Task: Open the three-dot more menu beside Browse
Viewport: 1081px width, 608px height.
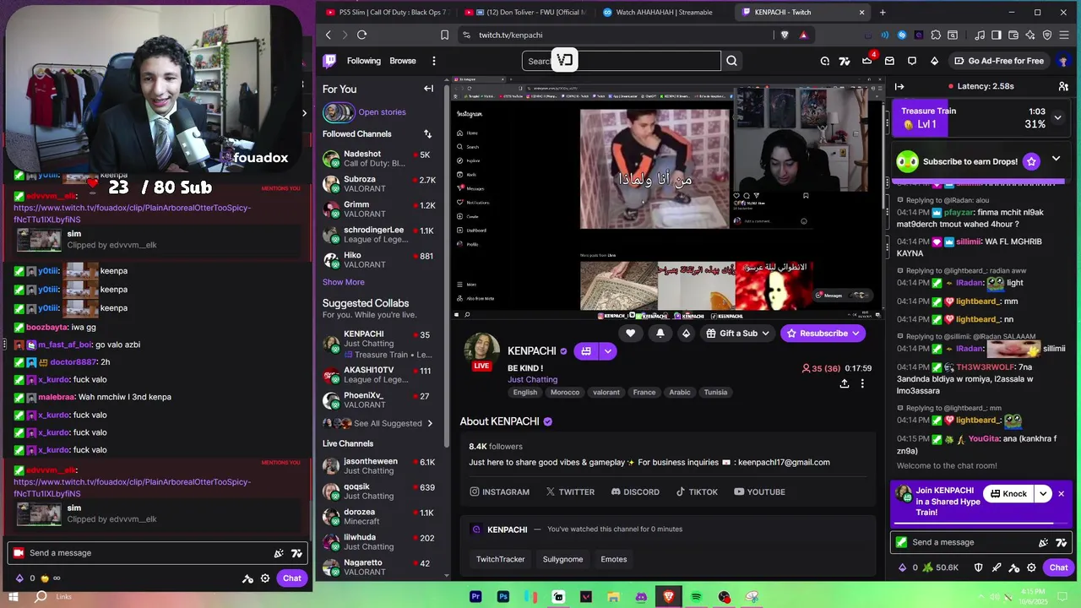Action: (434, 61)
